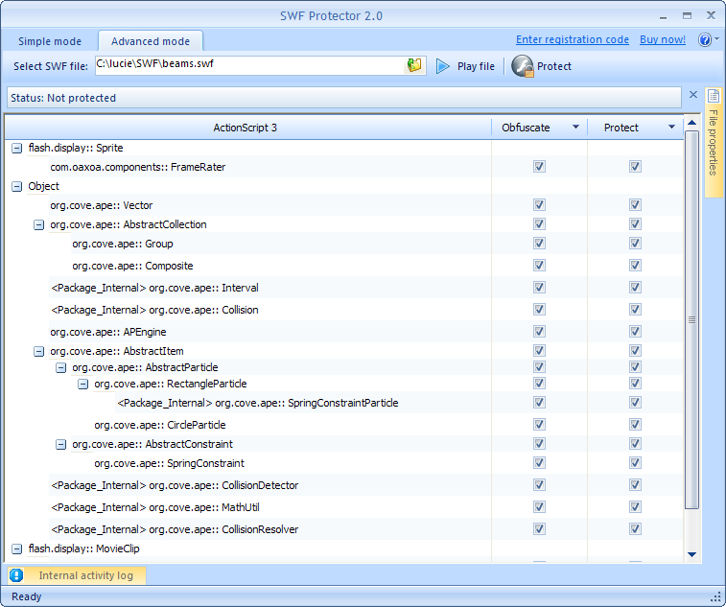This screenshot has height=607, width=726.
Task: Click the browse SWF file folder icon
Action: [x=414, y=65]
